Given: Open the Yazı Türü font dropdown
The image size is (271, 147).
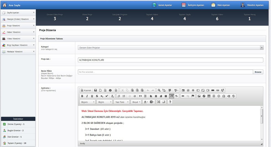Looking at the screenshot, I should (x=121, y=102).
